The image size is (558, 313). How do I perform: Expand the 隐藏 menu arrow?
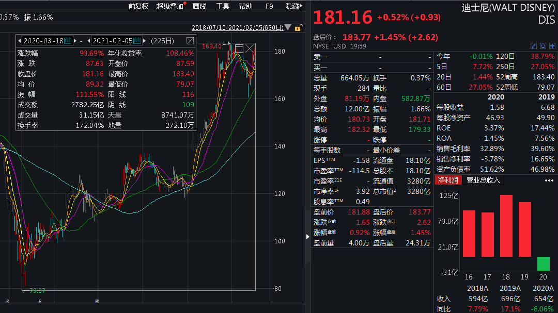(301, 6)
